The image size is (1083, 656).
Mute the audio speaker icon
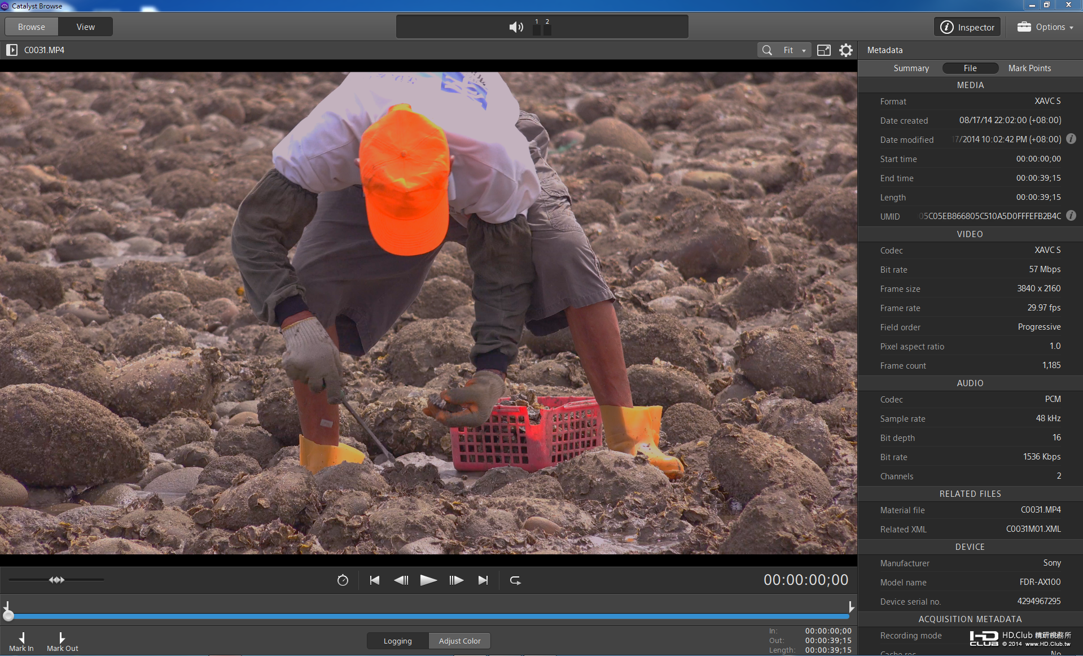516,27
